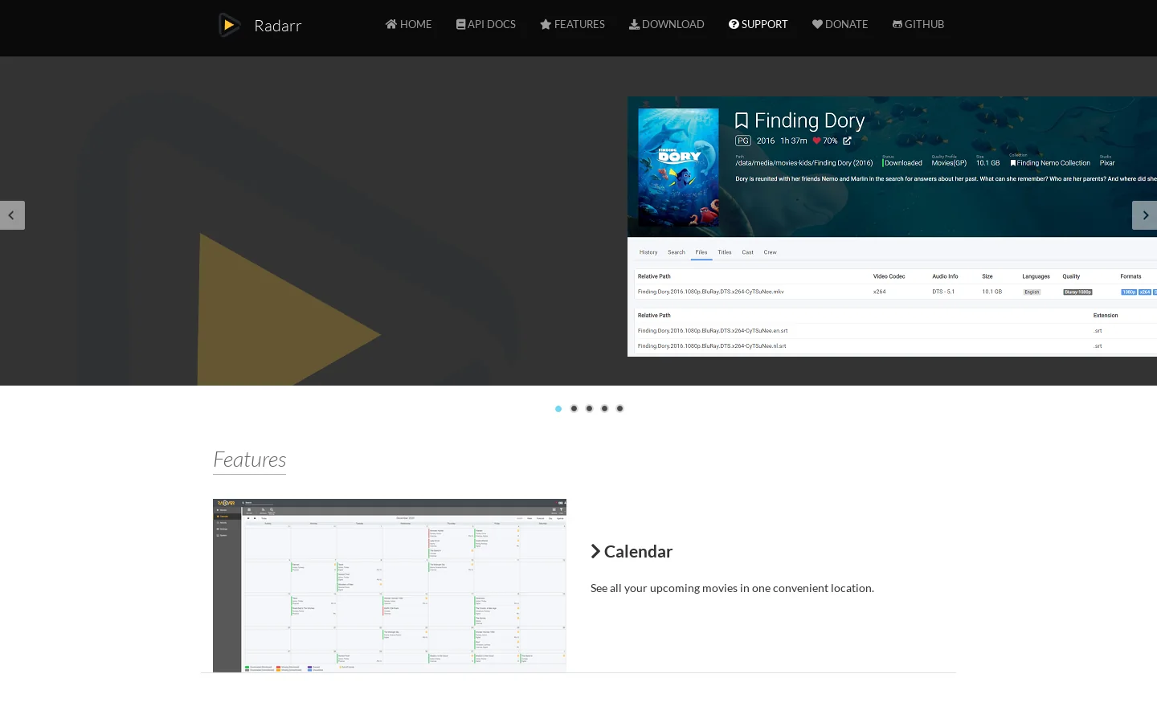Click the Finding Dory title text
The height and width of the screenshot is (723, 1157).
tap(809, 120)
